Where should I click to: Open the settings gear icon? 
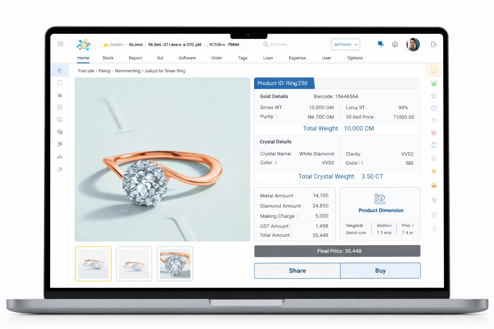[395, 44]
